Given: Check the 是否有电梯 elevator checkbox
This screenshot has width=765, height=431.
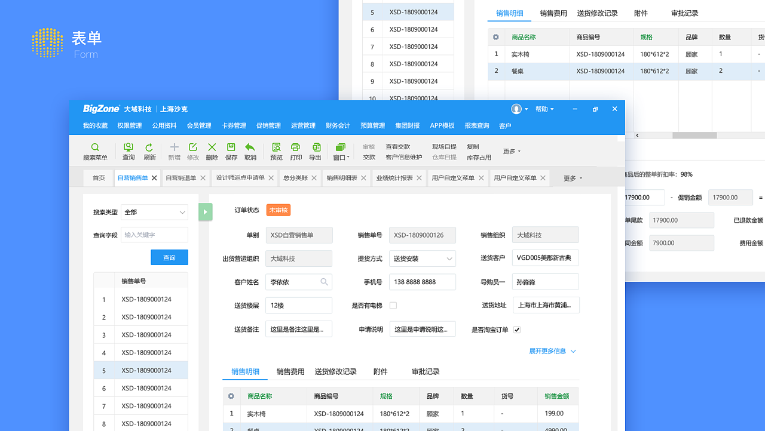Looking at the screenshot, I should pos(392,305).
